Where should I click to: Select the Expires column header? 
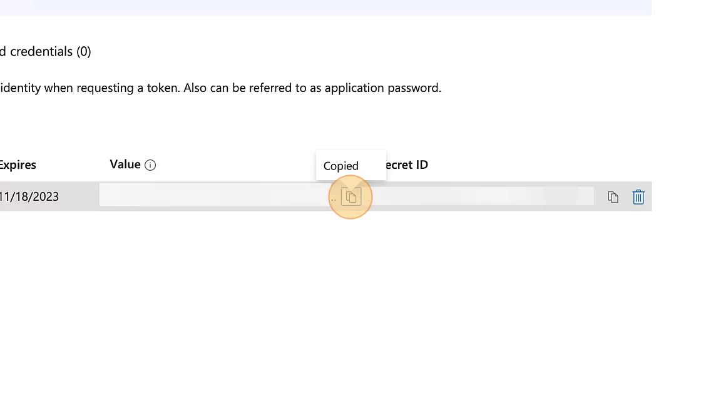pyautogui.click(x=18, y=164)
